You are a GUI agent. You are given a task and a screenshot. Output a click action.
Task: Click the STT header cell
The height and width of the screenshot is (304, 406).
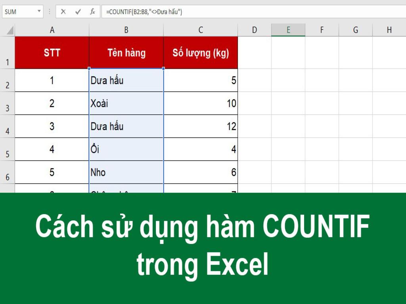point(52,53)
